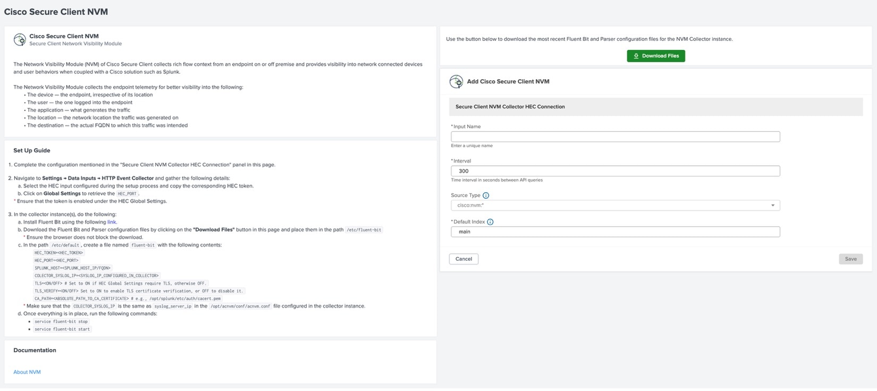Viewport: 877px width, 391px height.
Task: Click the Source Type info icon
Action: (486, 195)
